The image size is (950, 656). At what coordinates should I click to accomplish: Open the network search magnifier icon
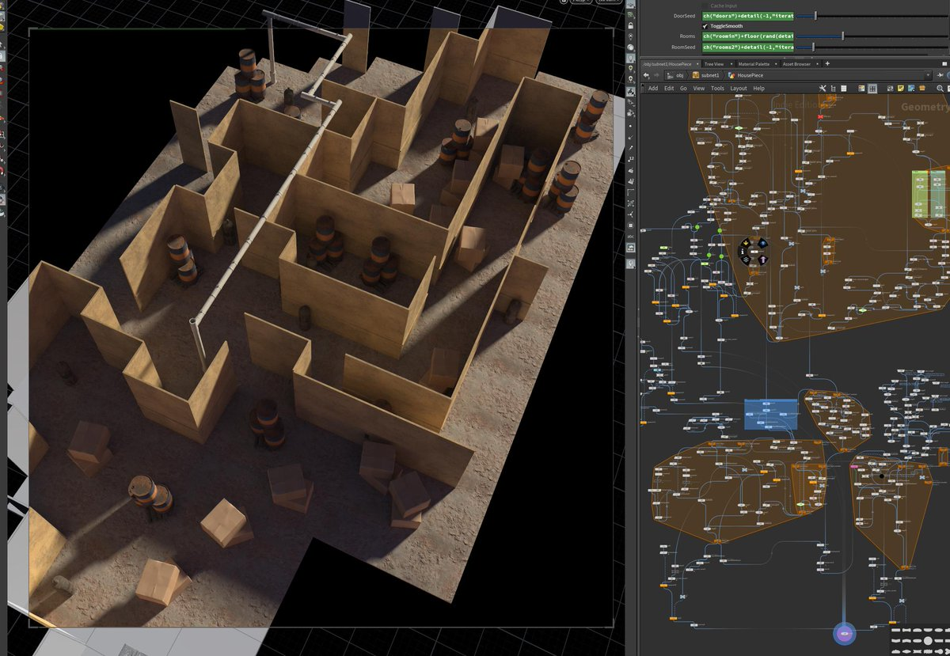[940, 88]
